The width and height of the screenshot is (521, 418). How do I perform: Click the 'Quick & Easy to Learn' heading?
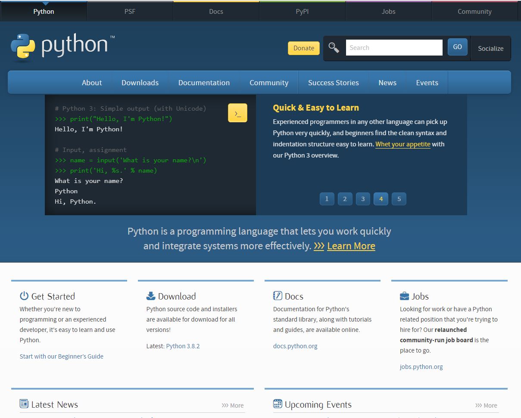point(316,108)
